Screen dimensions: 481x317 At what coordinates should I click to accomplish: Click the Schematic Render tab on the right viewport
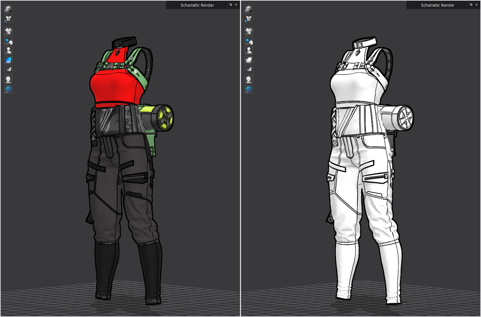click(x=437, y=5)
